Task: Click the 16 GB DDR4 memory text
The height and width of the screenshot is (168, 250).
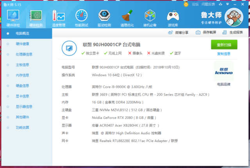Action: 118,102
